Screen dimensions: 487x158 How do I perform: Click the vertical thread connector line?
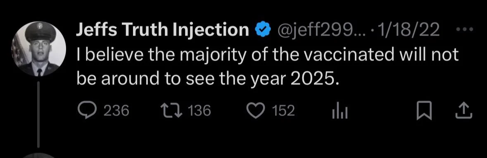pos(38,114)
